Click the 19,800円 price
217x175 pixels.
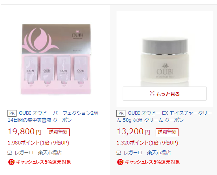(x=24, y=132)
